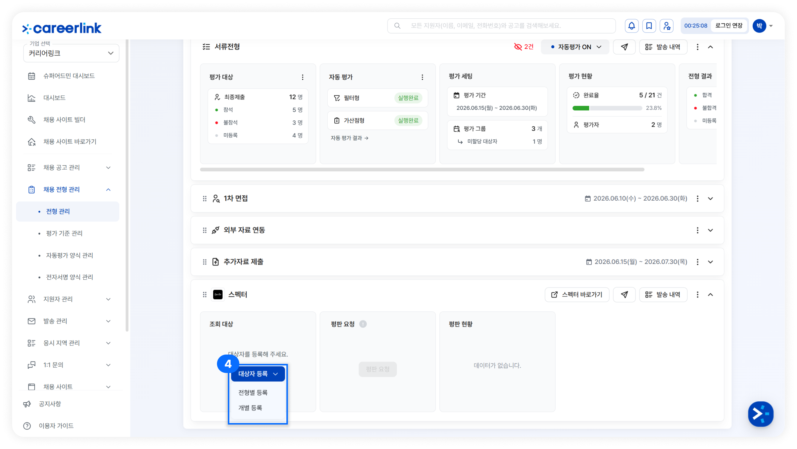This screenshot has width=797, height=449.
Task: Expand the 외부 자료 연동 section
Action: coord(710,230)
